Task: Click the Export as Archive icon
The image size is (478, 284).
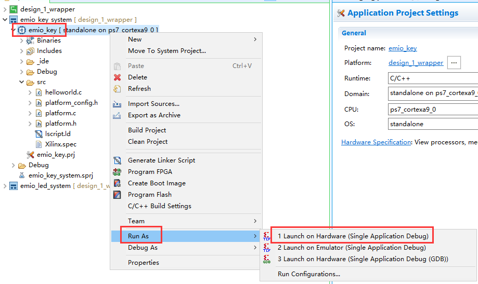Action: tap(117, 115)
